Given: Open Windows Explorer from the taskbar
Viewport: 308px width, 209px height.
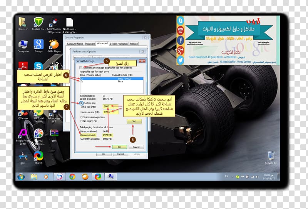Looking at the screenshot, I should [x=34, y=177].
